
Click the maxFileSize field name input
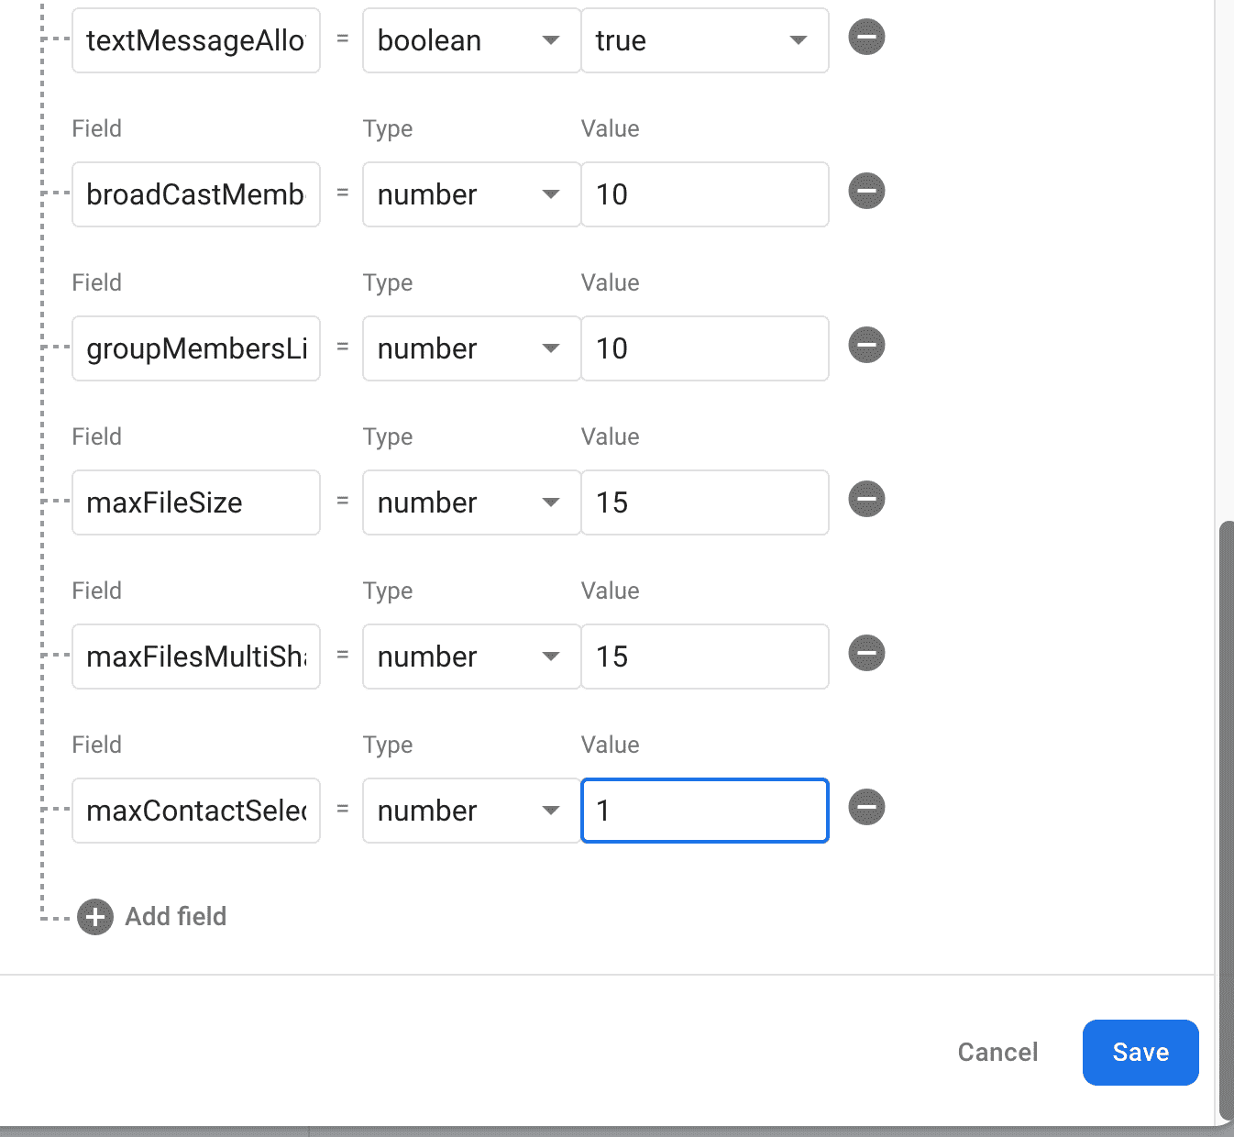[195, 502]
